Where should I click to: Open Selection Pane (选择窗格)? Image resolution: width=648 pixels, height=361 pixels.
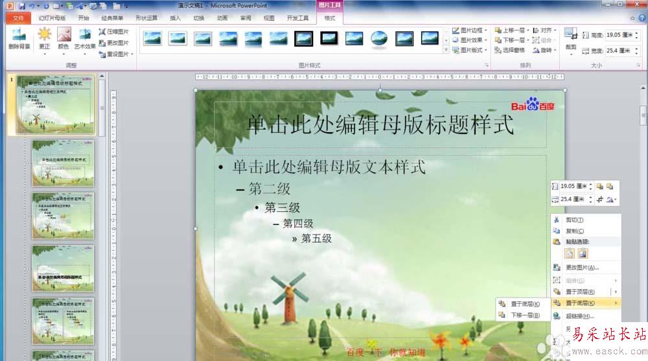point(509,50)
